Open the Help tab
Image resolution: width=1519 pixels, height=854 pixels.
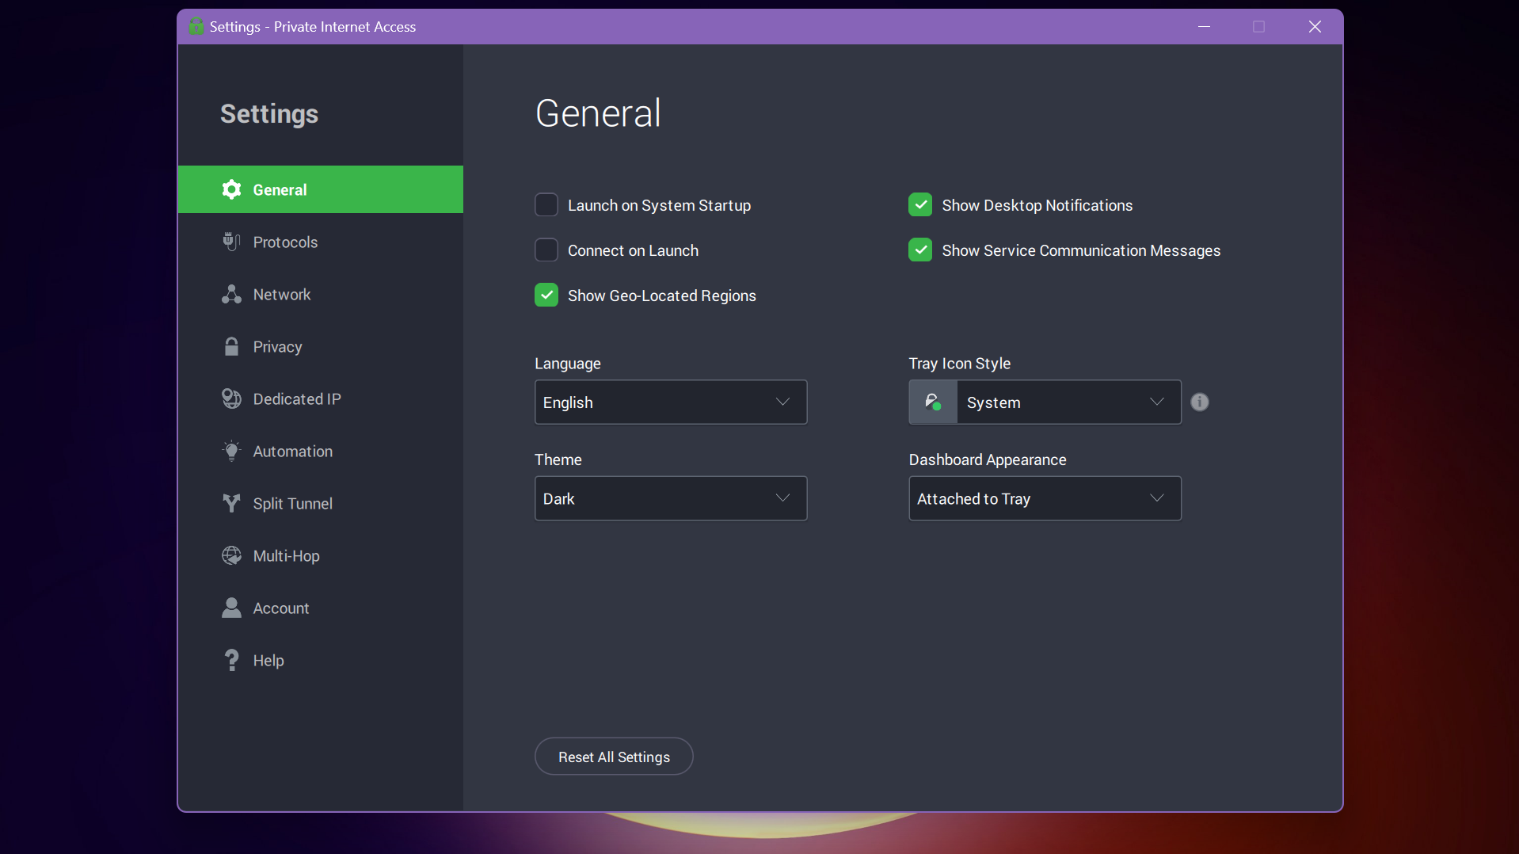click(x=321, y=660)
